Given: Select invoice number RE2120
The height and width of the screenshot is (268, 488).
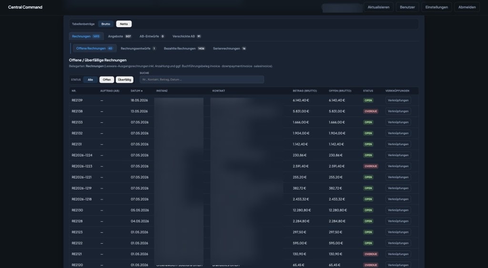Looking at the screenshot, I should pos(77,265).
